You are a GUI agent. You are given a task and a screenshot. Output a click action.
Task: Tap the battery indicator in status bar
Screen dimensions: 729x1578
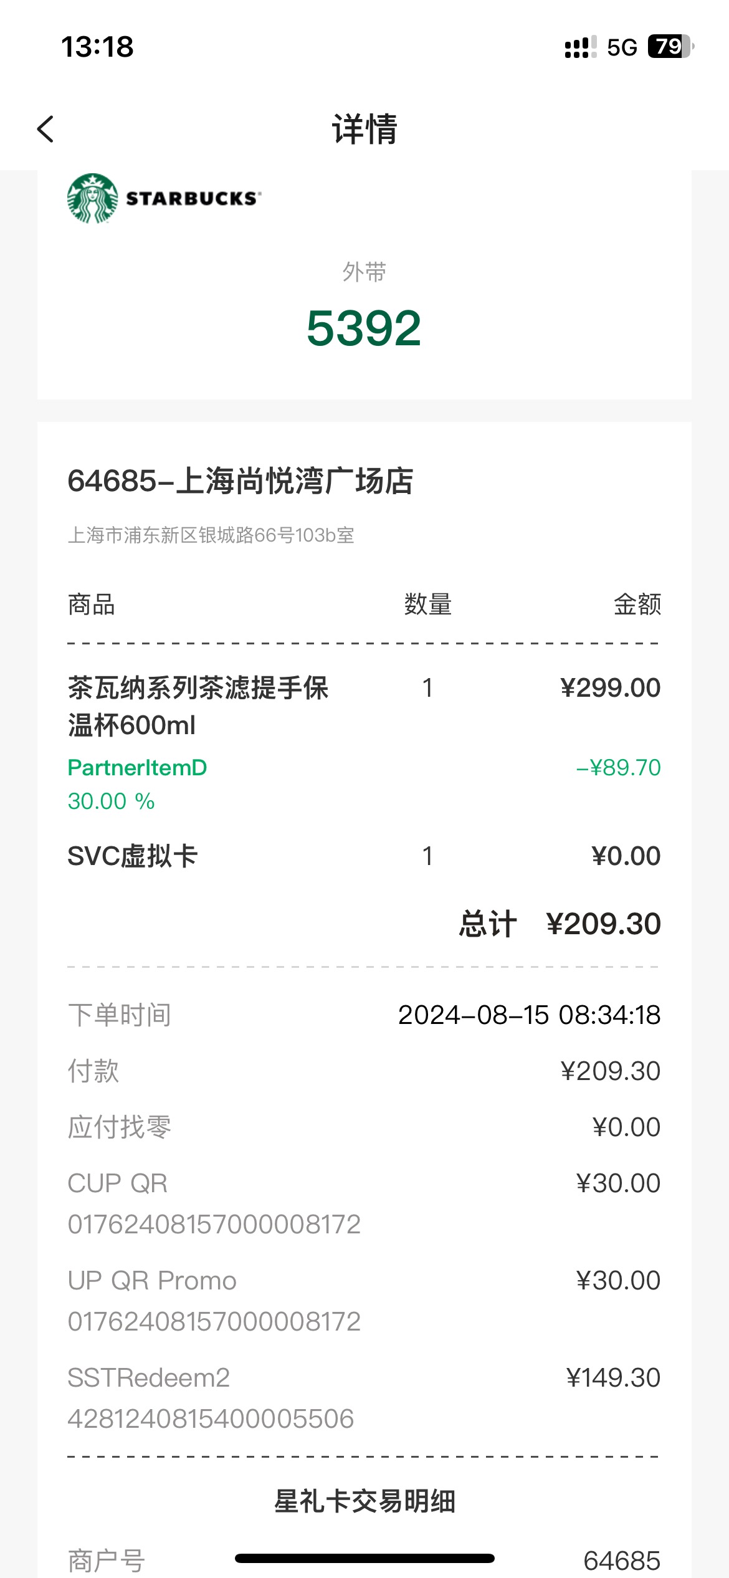[671, 47]
